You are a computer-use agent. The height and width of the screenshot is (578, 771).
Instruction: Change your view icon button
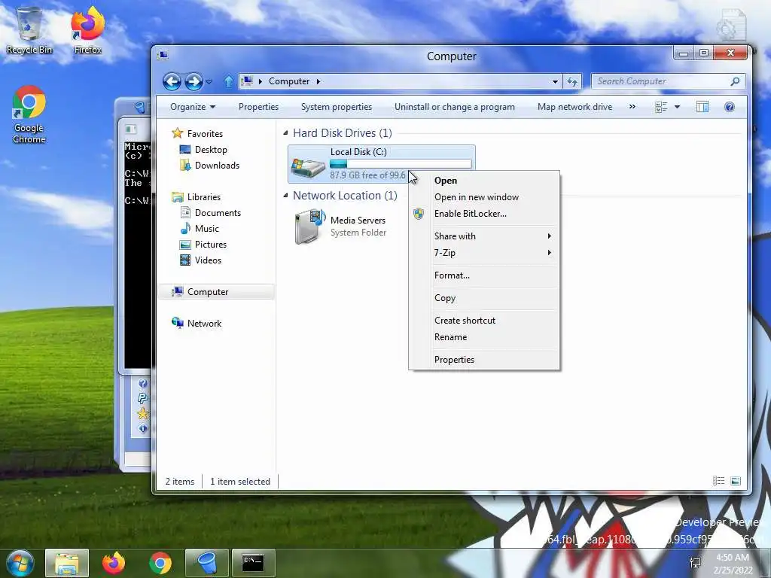661,107
